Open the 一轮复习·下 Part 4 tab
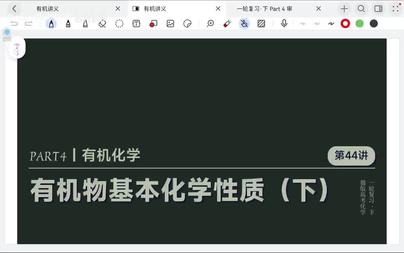Image resolution: width=404 pixels, height=253 pixels. (264, 9)
